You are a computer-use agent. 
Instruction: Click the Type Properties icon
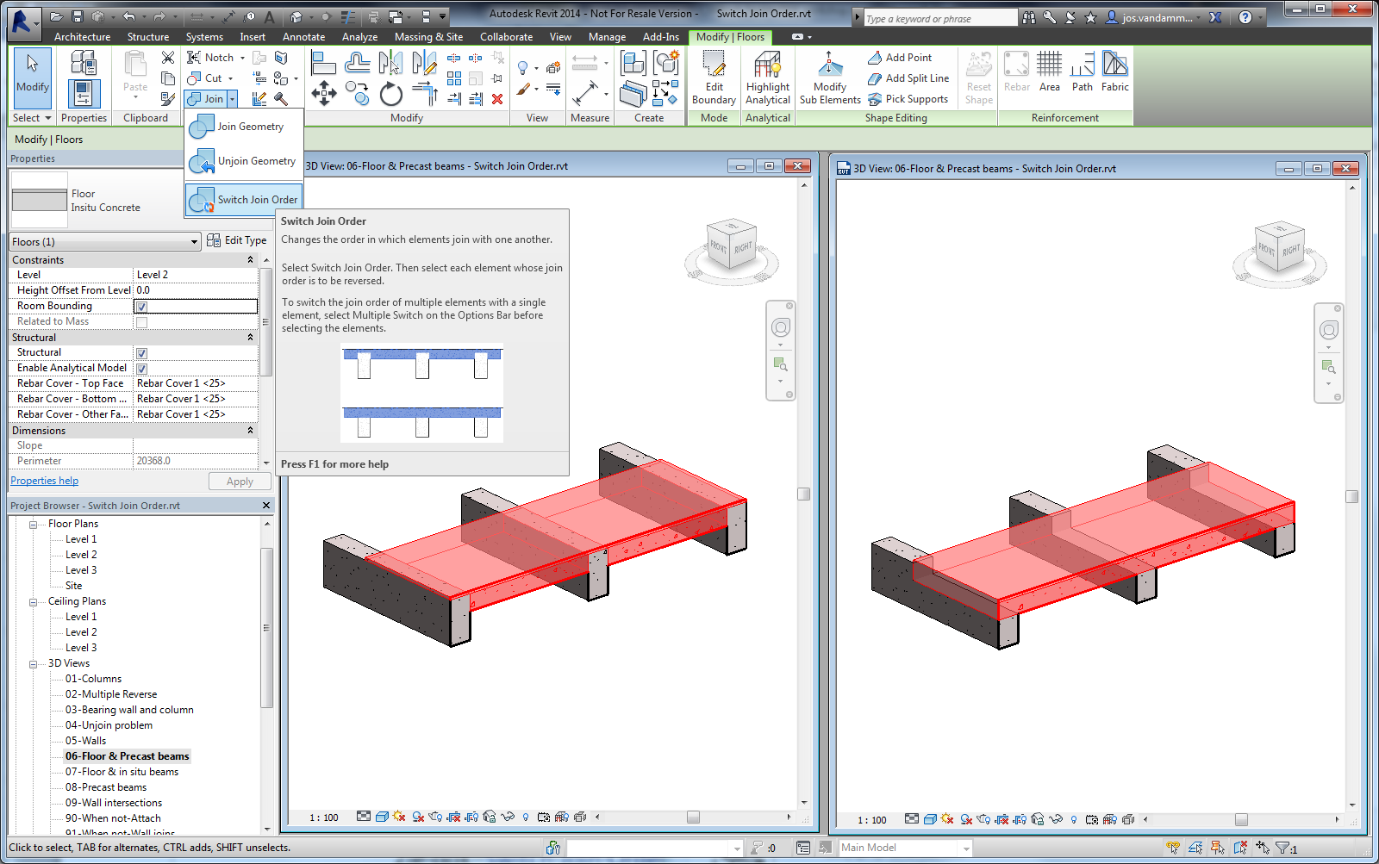click(x=84, y=62)
